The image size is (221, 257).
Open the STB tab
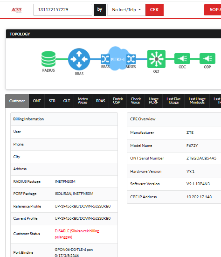click(52, 101)
